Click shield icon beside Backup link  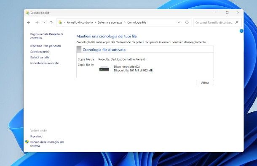tap(27, 142)
